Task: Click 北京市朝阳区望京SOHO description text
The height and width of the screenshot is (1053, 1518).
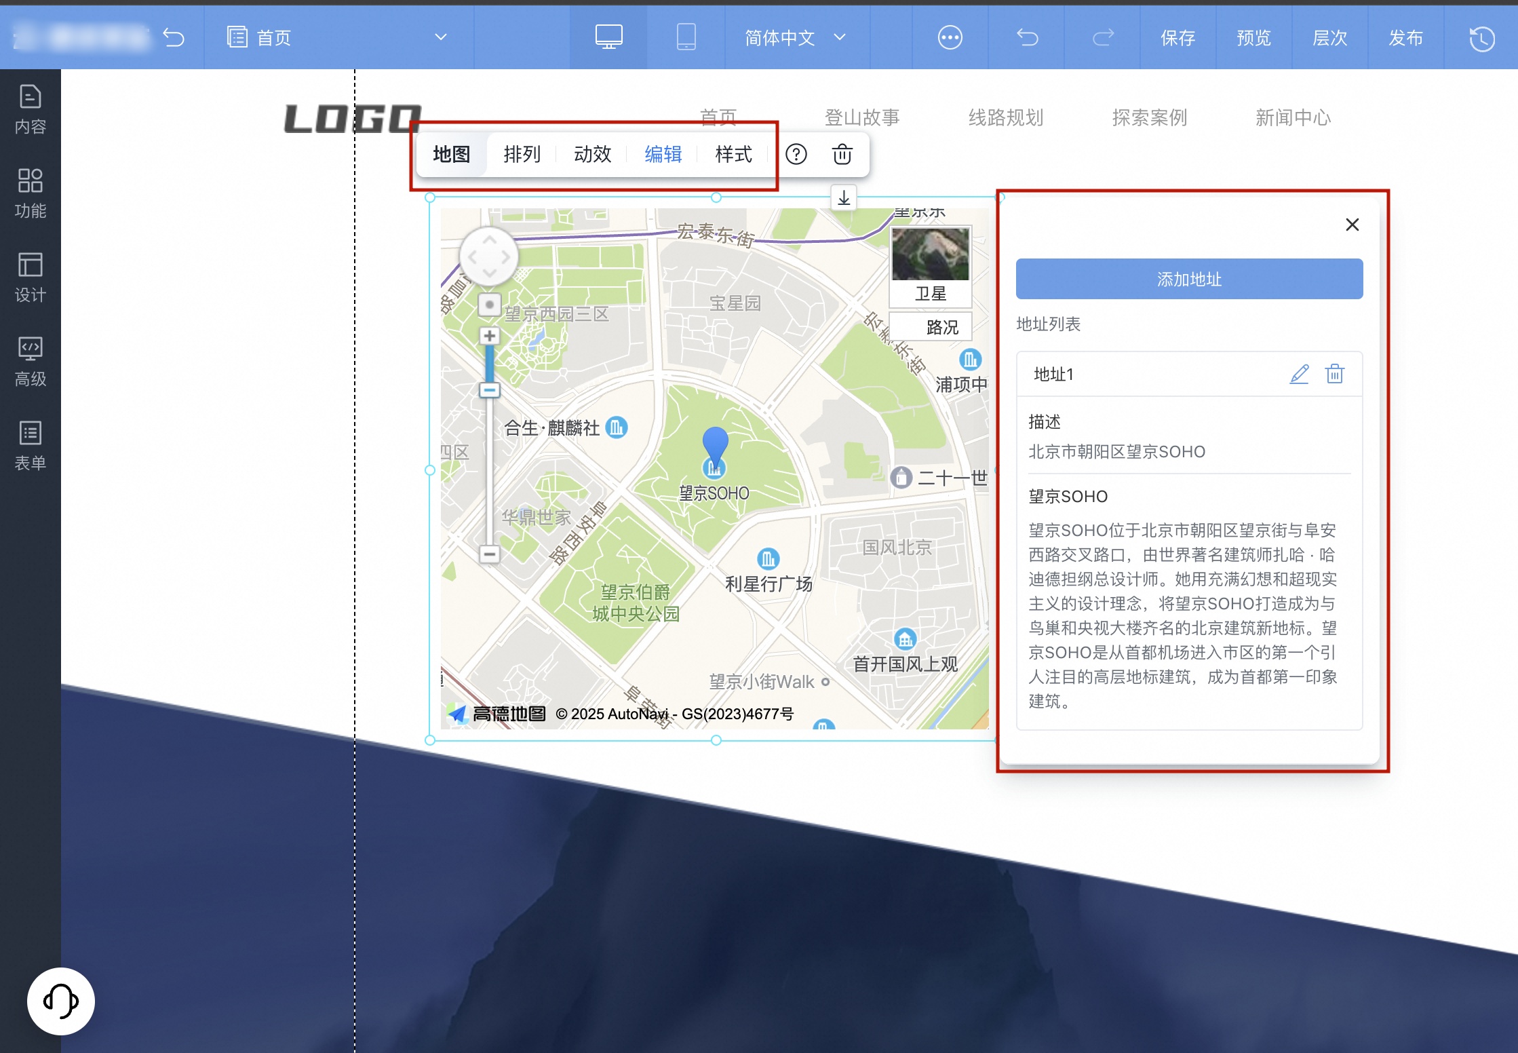Action: pyautogui.click(x=1116, y=452)
